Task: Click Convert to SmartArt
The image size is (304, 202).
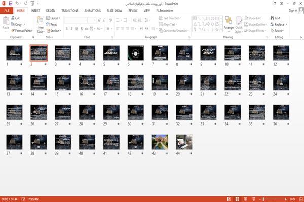Action: click(x=174, y=31)
